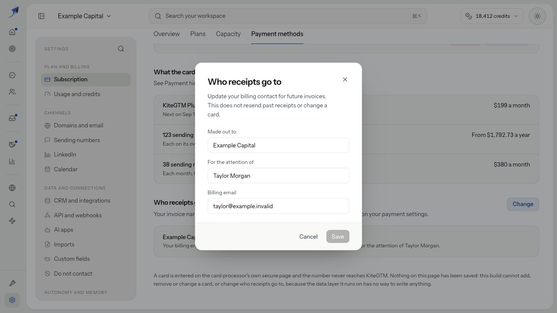Click the Made out to field
The image size is (557, 313).
[278, 145]
